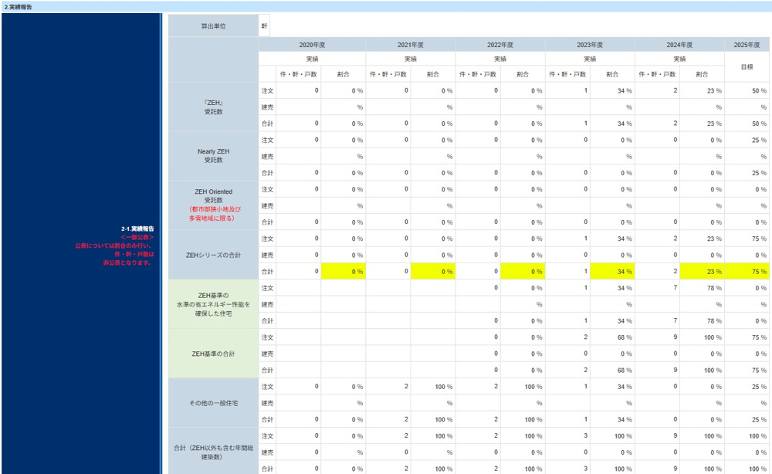Click the 目標 header under 2025年度
The image size is (772, 474).
[747, 67]
